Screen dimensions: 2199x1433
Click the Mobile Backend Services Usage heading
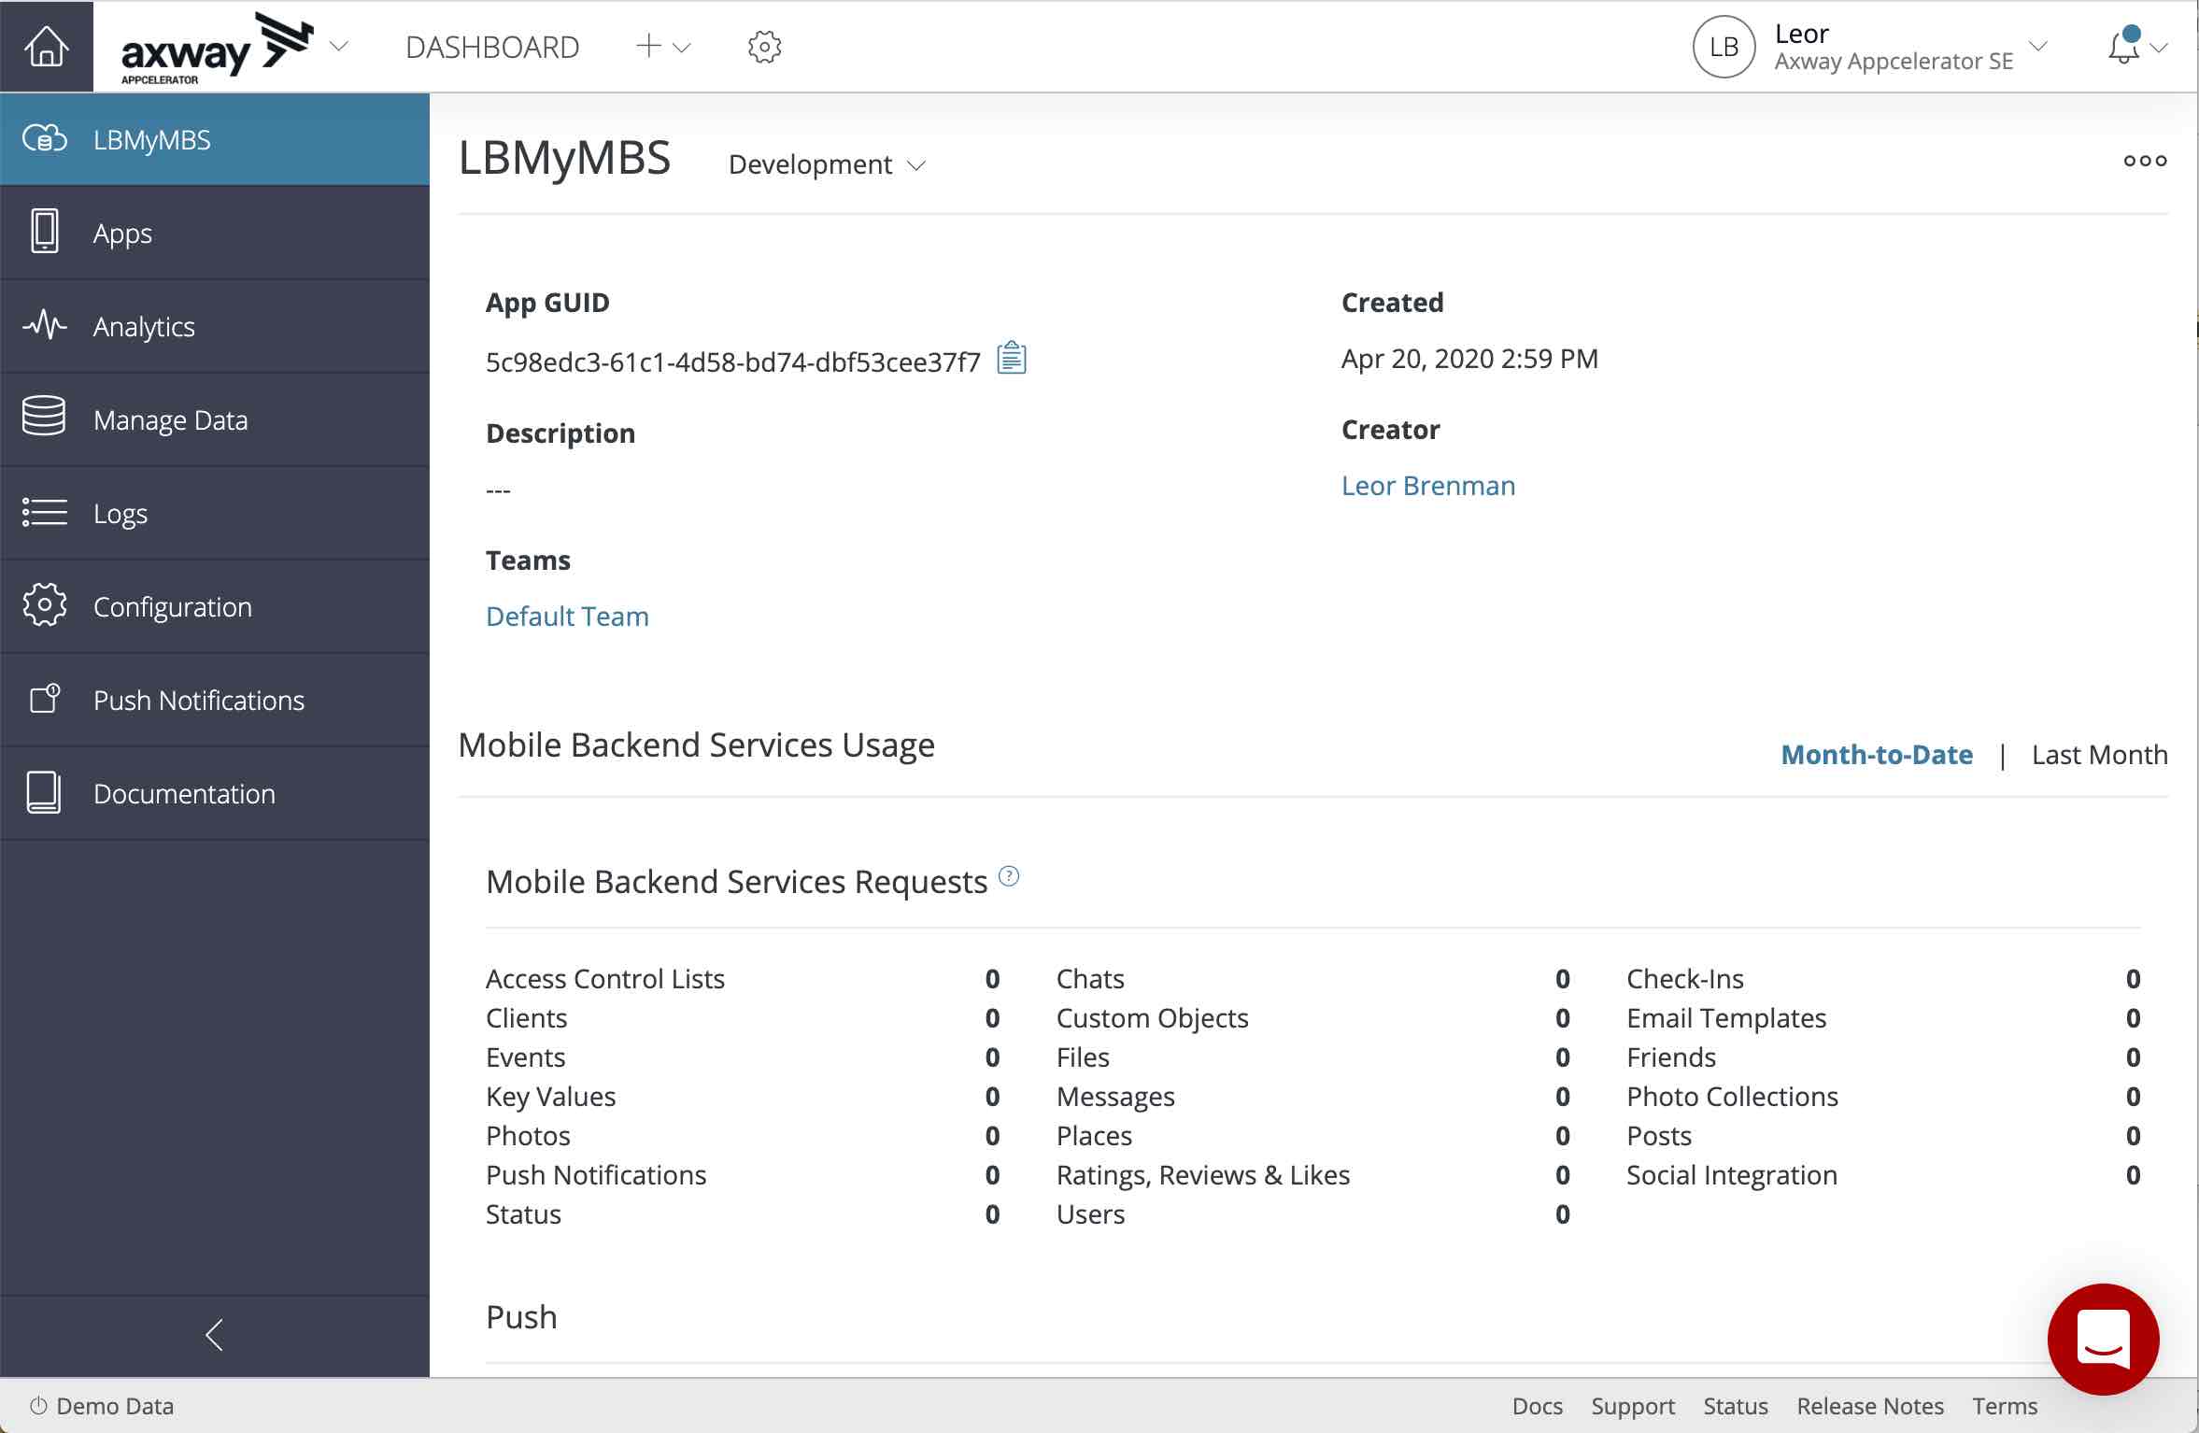click(x=696, y=745)
